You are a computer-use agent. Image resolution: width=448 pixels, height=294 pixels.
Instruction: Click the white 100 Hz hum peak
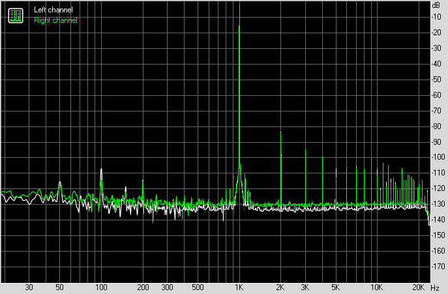101,169
